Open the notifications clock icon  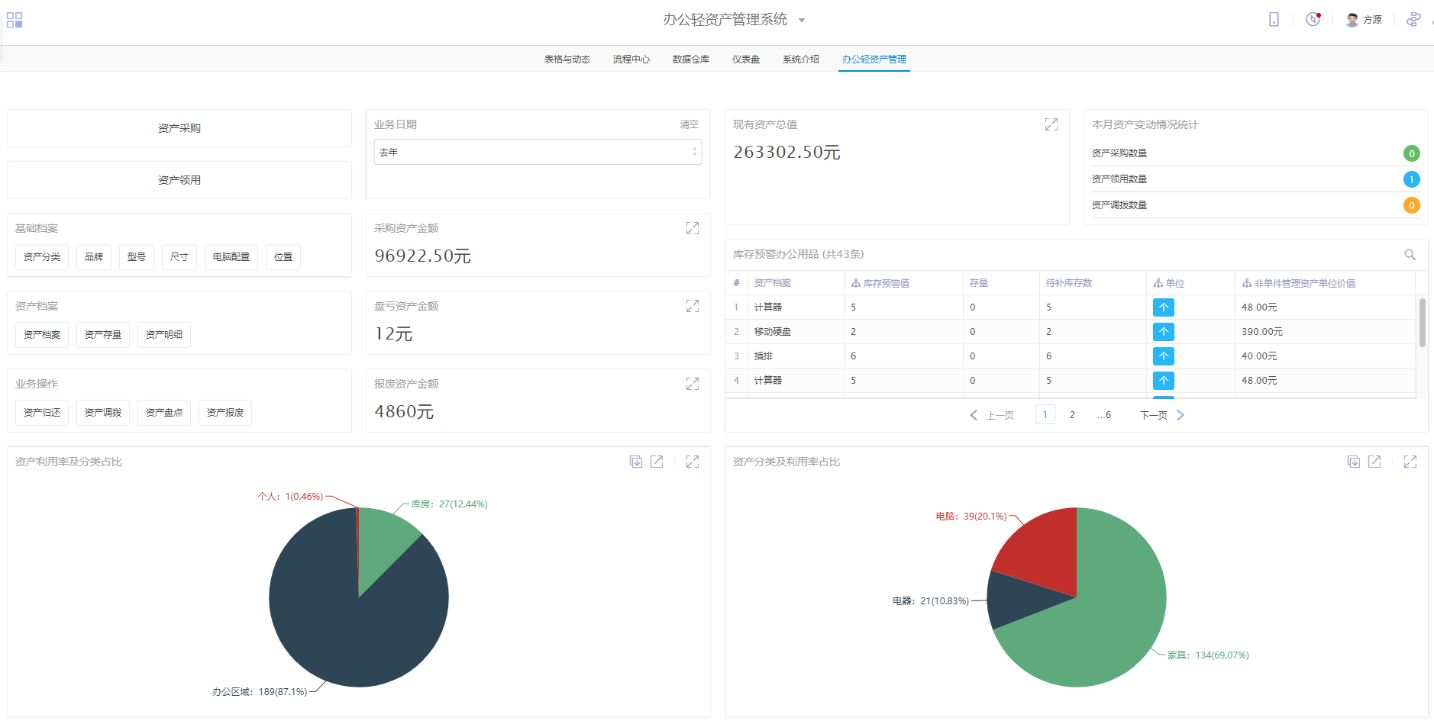coord(1313,20)
